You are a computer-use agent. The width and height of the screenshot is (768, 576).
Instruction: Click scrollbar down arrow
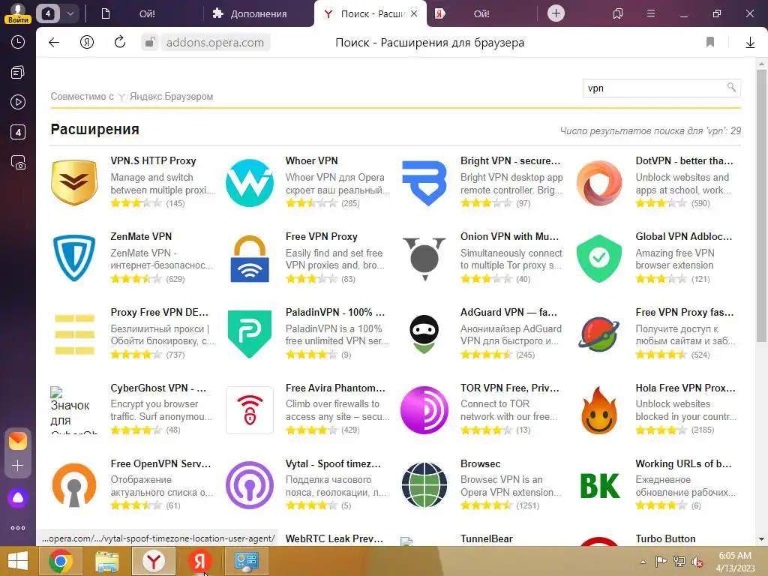[761, 539]
